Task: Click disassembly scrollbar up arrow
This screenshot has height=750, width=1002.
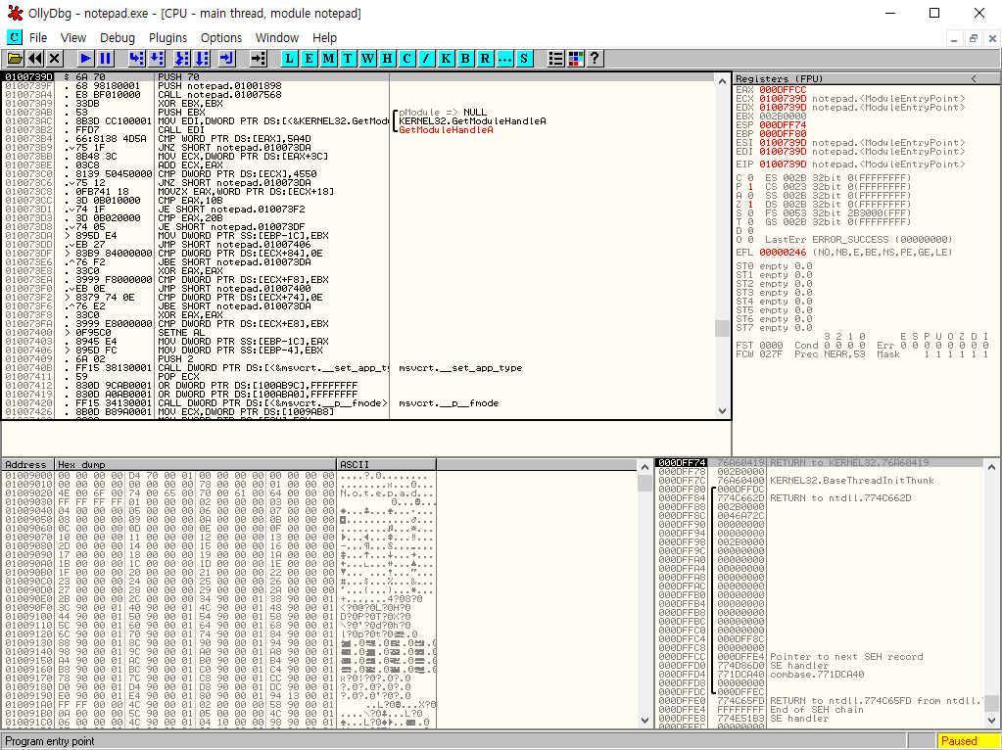Action: point(722,81)
